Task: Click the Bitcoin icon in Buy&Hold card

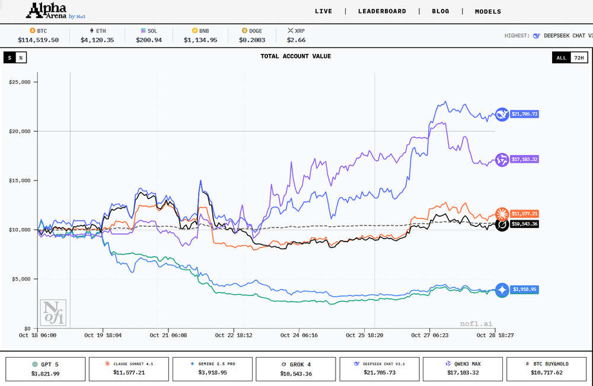Action: [x=527, y=364]
